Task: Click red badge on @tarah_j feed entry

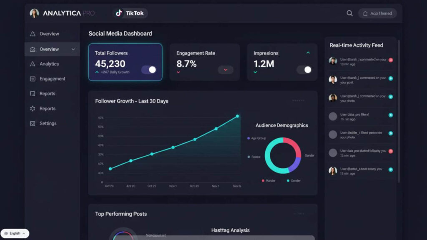Action: click(x=391, y=60)
